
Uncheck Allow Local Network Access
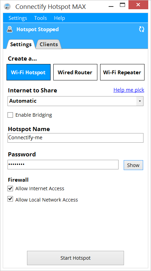10,199
